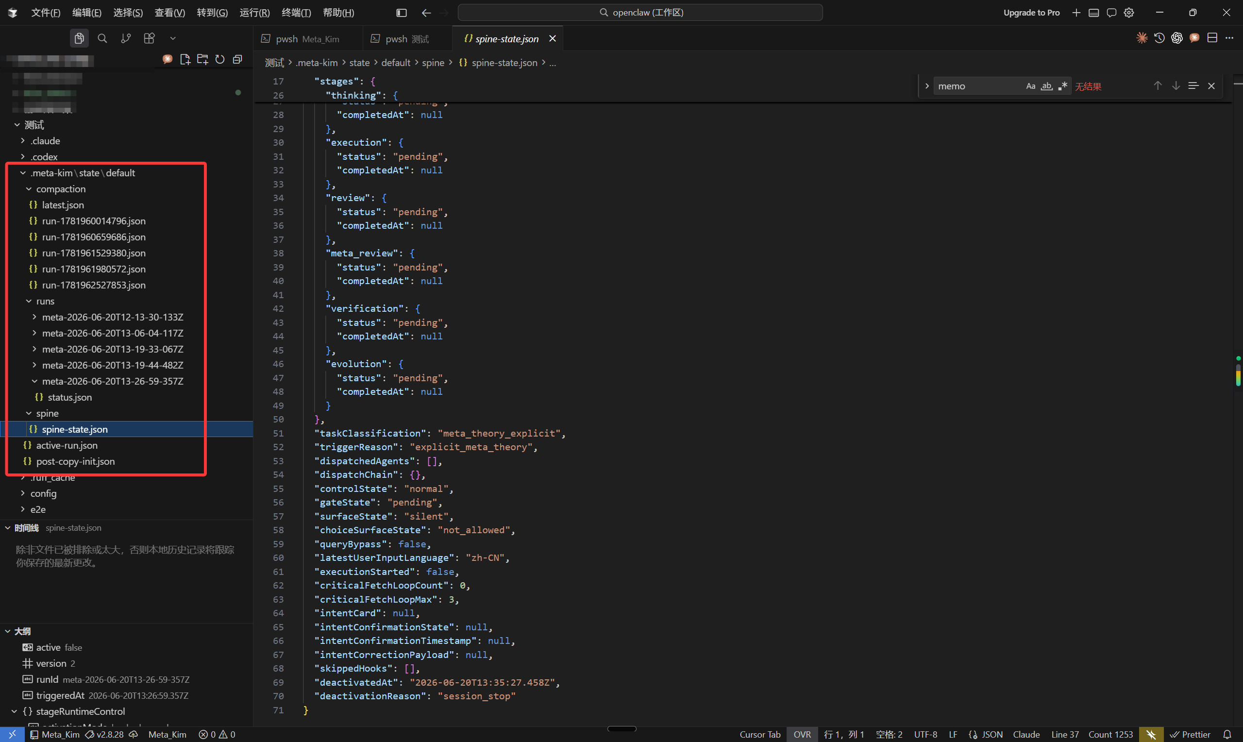Click Upgrade to Pro

(x=1031, y=13)
